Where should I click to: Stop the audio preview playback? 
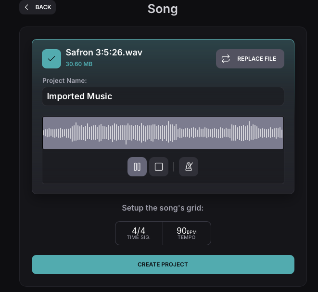pyautogui.click(x=159, y=167)
